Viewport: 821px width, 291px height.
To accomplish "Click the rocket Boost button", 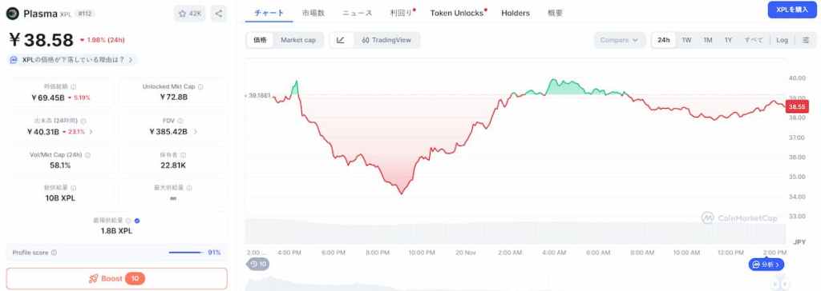I will click(x=117, y=278).
